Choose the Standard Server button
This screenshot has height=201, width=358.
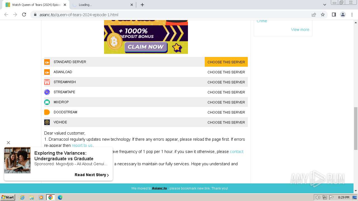pyautogui.click(x=226, y=62)
